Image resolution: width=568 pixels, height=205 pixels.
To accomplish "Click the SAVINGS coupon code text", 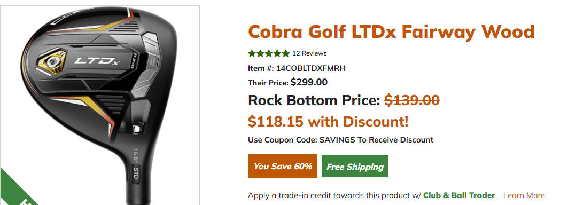I will tap(337, 140).
